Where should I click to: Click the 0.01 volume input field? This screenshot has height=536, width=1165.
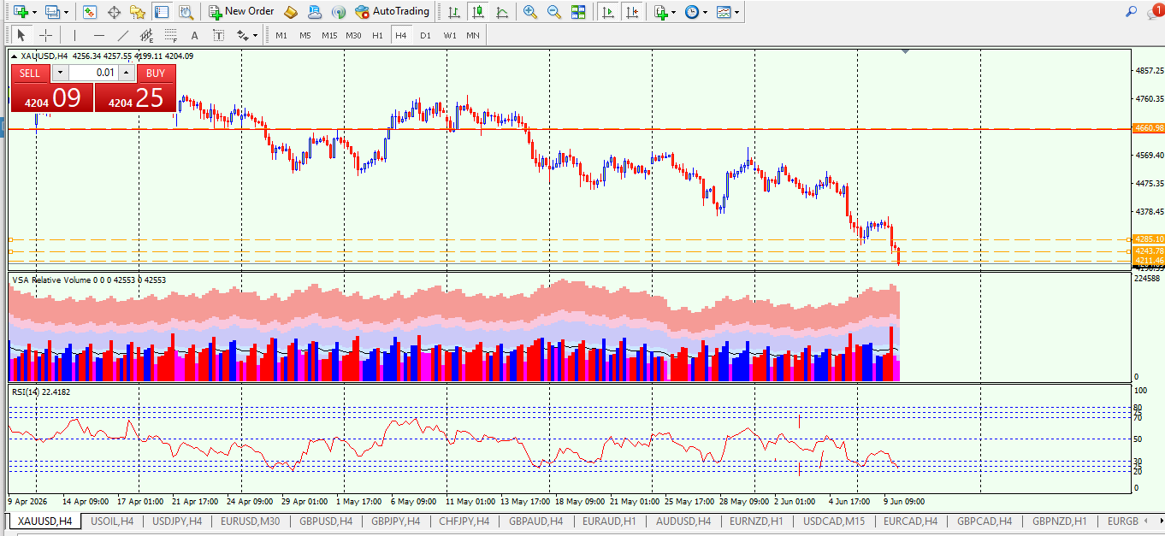click(x=93, y=73)
